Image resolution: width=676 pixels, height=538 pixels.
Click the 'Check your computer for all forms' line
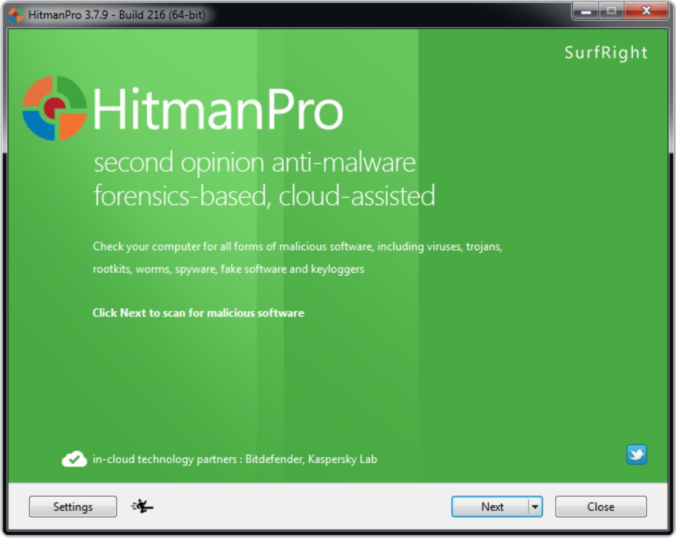click(297, 247)
